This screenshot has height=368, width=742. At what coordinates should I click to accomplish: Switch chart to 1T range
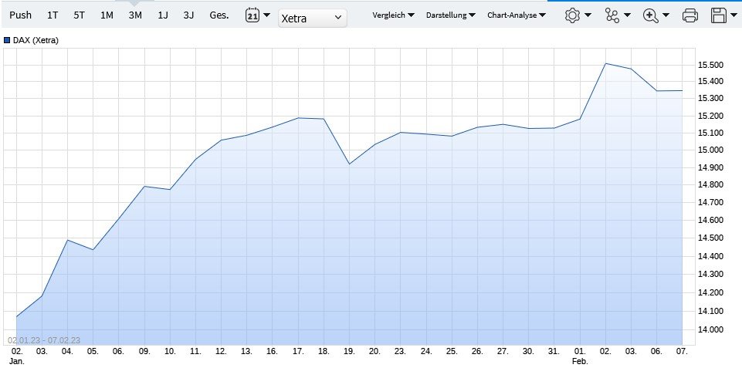pyautogui.click(x=53, y=15)
